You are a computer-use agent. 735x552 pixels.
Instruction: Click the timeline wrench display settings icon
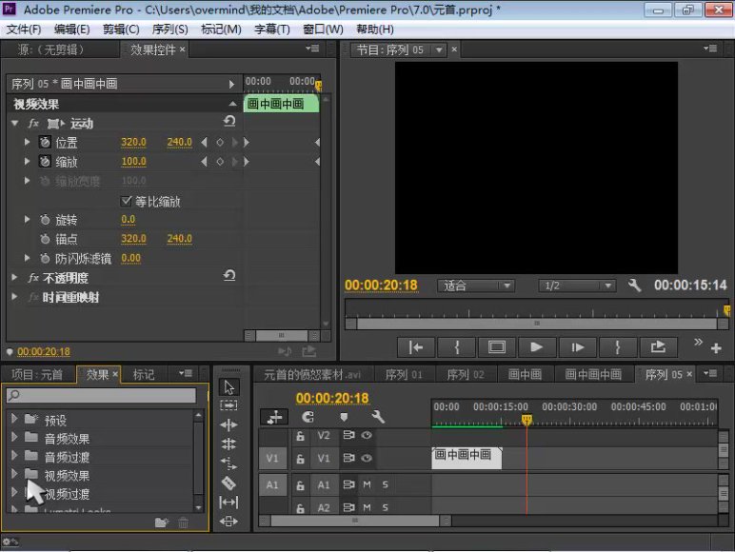click(378, 417)
